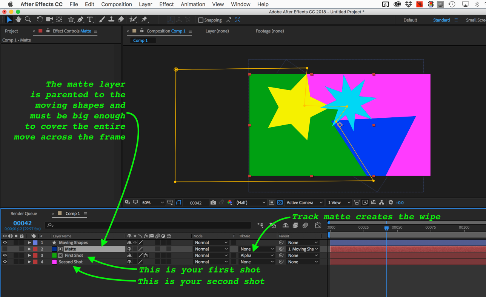The image size is (486, 297).
Task: Toggle Fast Previews in viewer
Action: coord(365,203)
